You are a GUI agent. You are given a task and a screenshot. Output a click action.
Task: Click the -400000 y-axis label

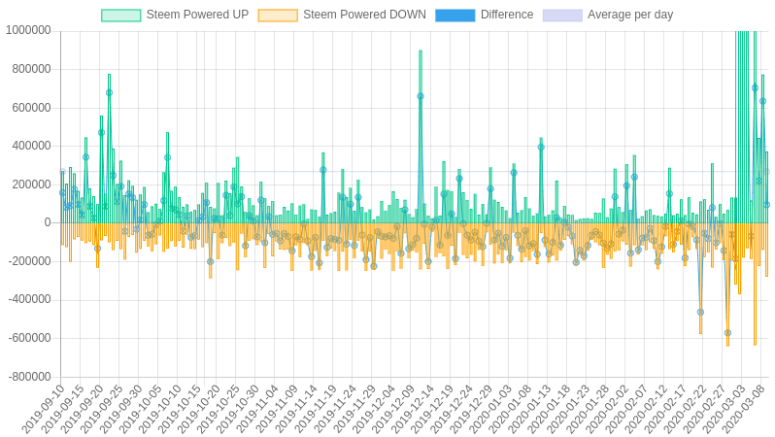coord(30,299)
